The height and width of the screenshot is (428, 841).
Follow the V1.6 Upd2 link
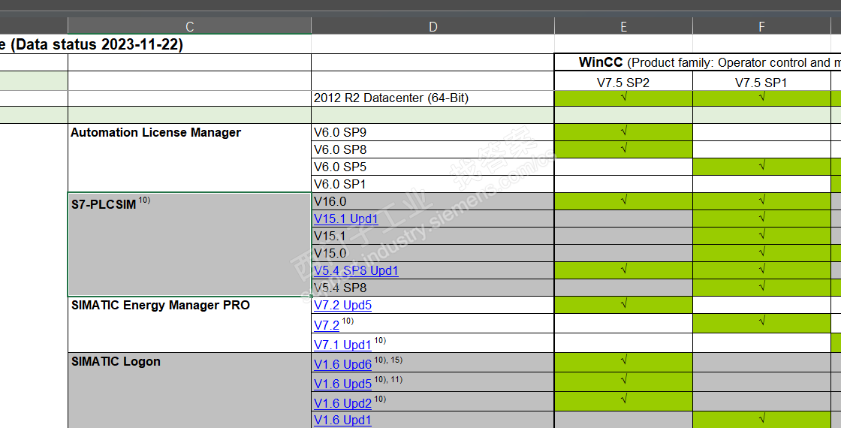point(342,403)
